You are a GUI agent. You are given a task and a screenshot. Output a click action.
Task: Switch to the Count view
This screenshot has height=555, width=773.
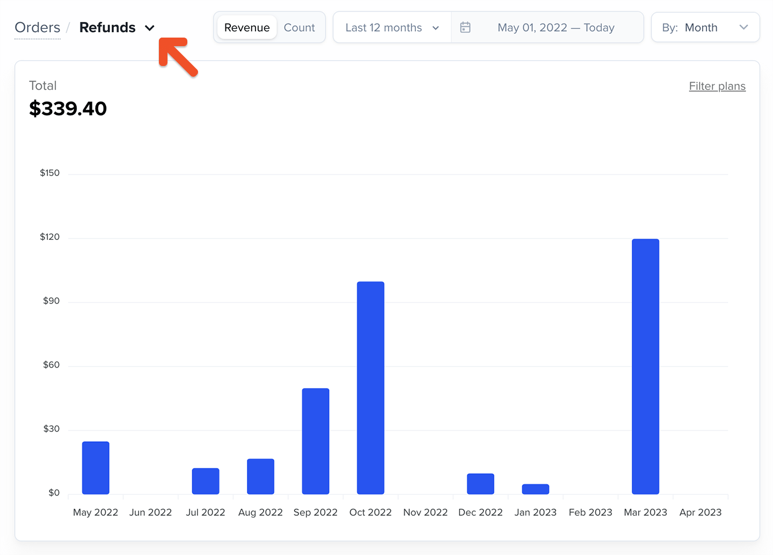[x=299, y=27]
